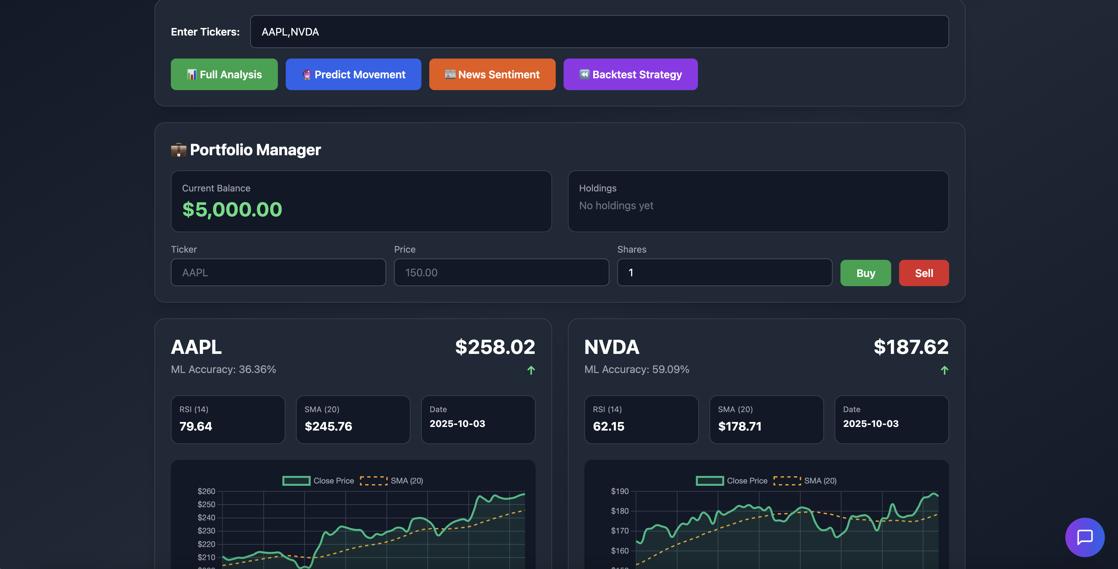Click the bar chart icon on Full Analysis
1118x569 pixels.
191,75
